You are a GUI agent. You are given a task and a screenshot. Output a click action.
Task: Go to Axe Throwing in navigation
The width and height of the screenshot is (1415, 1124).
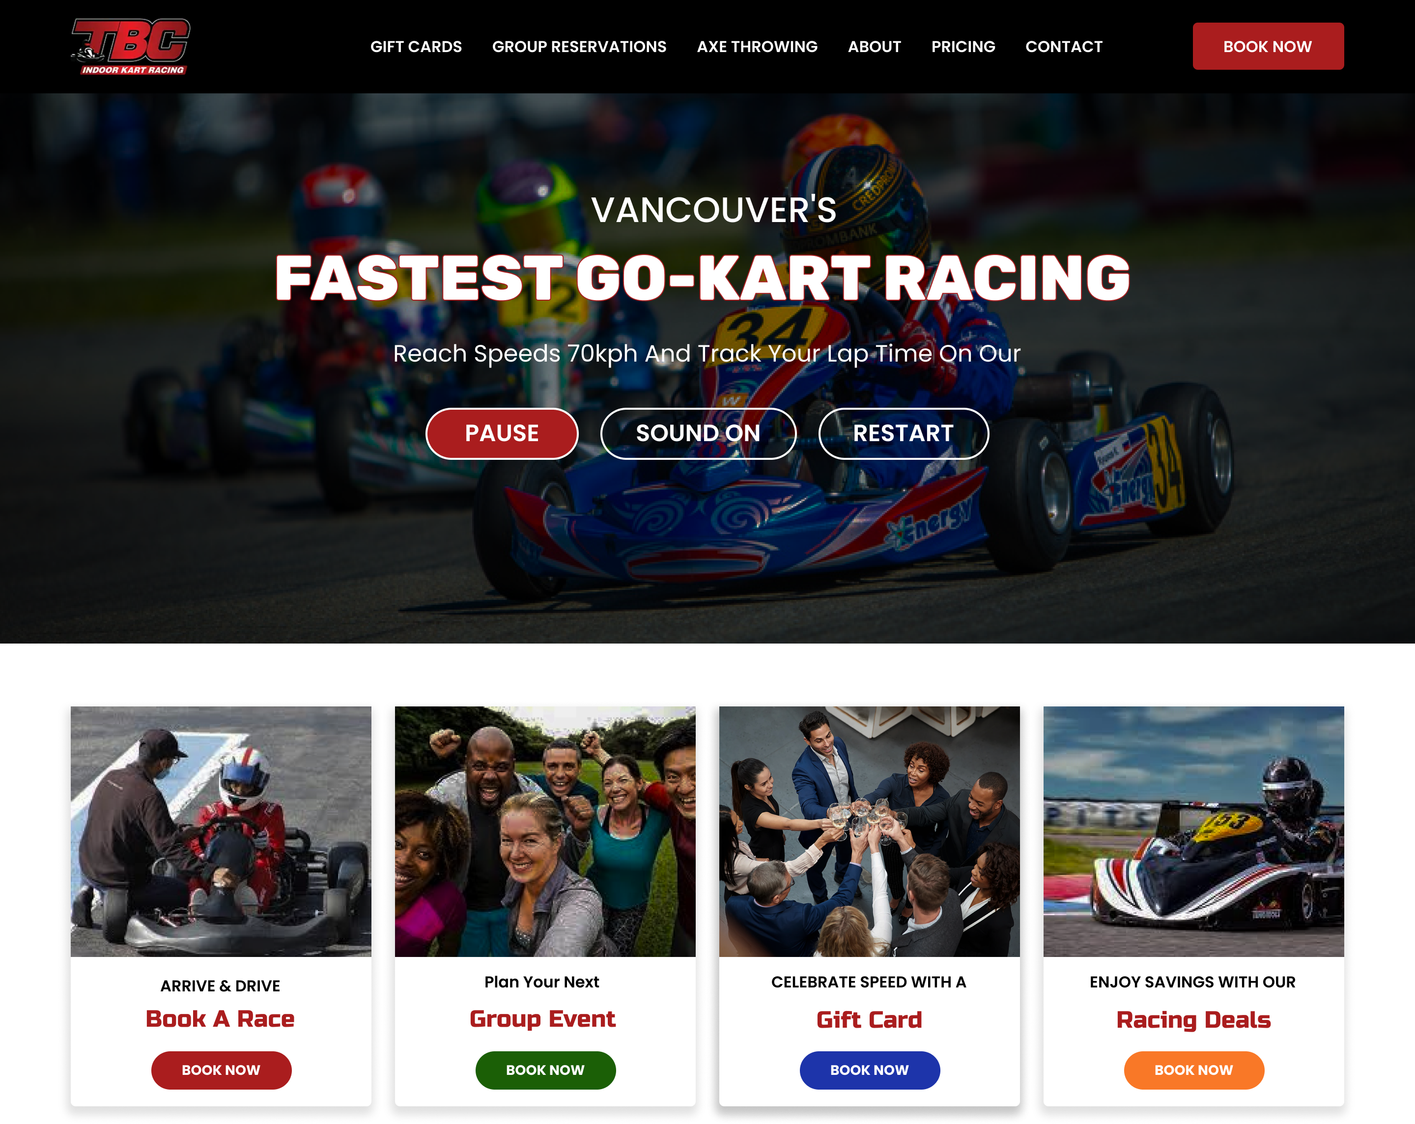pos(757,47)
